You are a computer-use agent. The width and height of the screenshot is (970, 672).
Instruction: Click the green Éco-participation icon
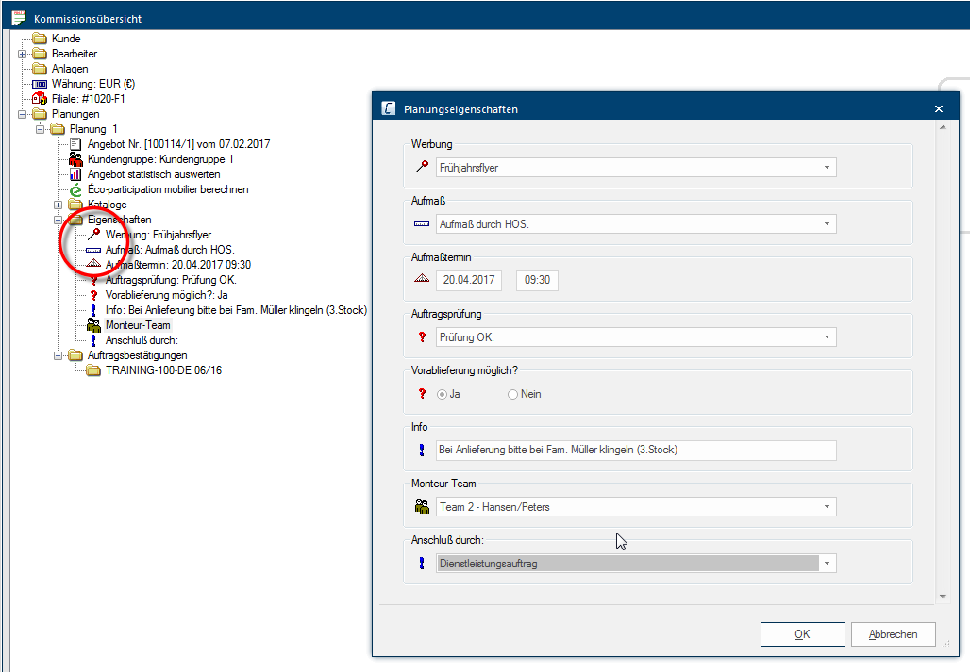(x=75, y=189)
